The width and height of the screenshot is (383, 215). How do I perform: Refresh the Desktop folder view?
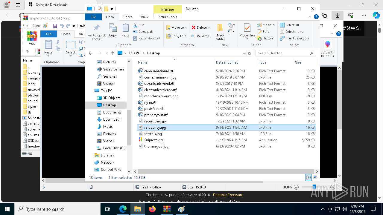tap(250, 53)
